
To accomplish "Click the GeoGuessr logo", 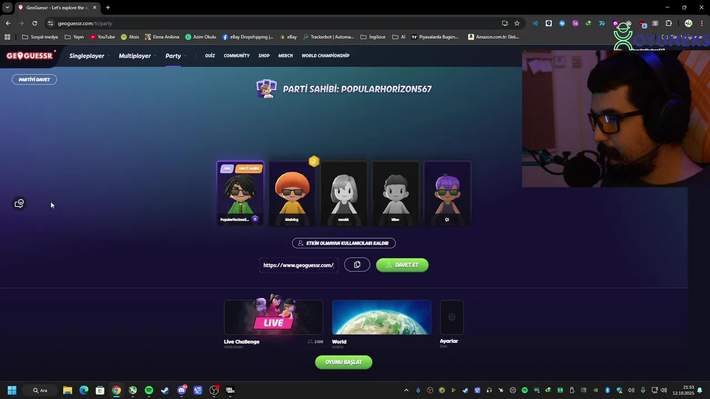I will coord(29,55).
